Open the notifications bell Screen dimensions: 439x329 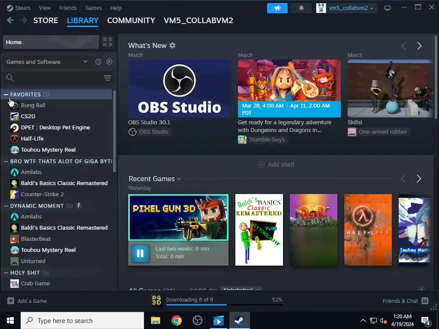(301, 8)
